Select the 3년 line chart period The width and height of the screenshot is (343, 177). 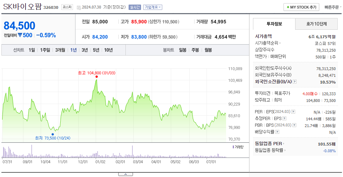[85, 50]
